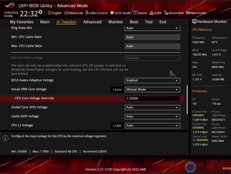Open the Exit menu tab
The width and height of the screenshot is (231, 174).
coord(163,22)
